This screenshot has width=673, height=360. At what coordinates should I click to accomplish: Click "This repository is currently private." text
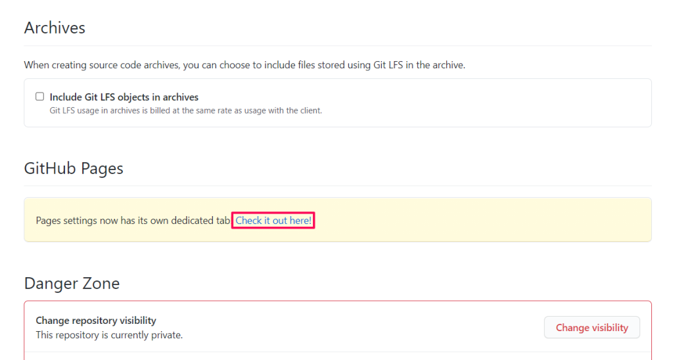(x=109, y=335)
